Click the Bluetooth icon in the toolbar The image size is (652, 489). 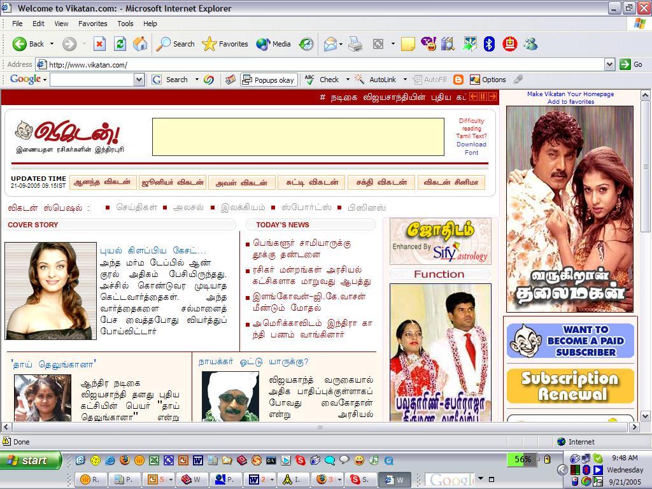pos(489,44)
